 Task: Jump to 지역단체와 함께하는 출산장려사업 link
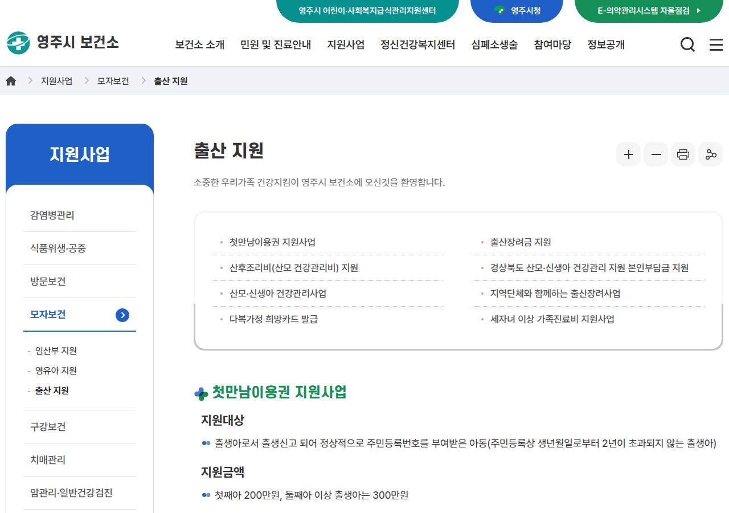555,294
